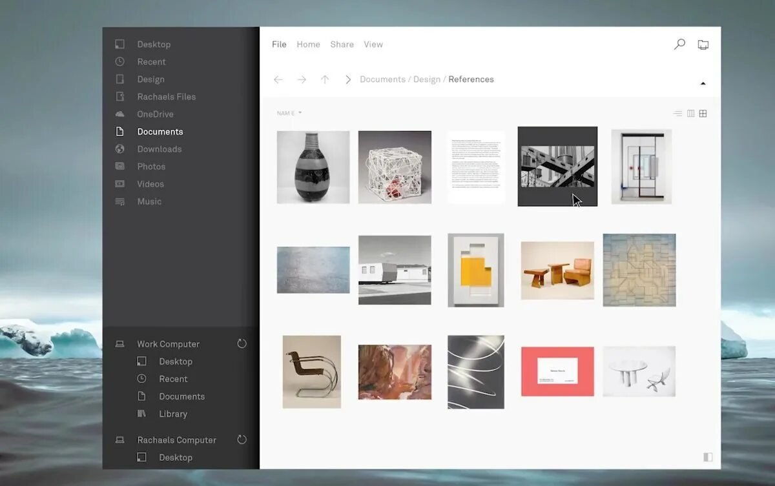Refresh Work Computer sync icon
Screen dimensions: 775x486
coord(242,343)
